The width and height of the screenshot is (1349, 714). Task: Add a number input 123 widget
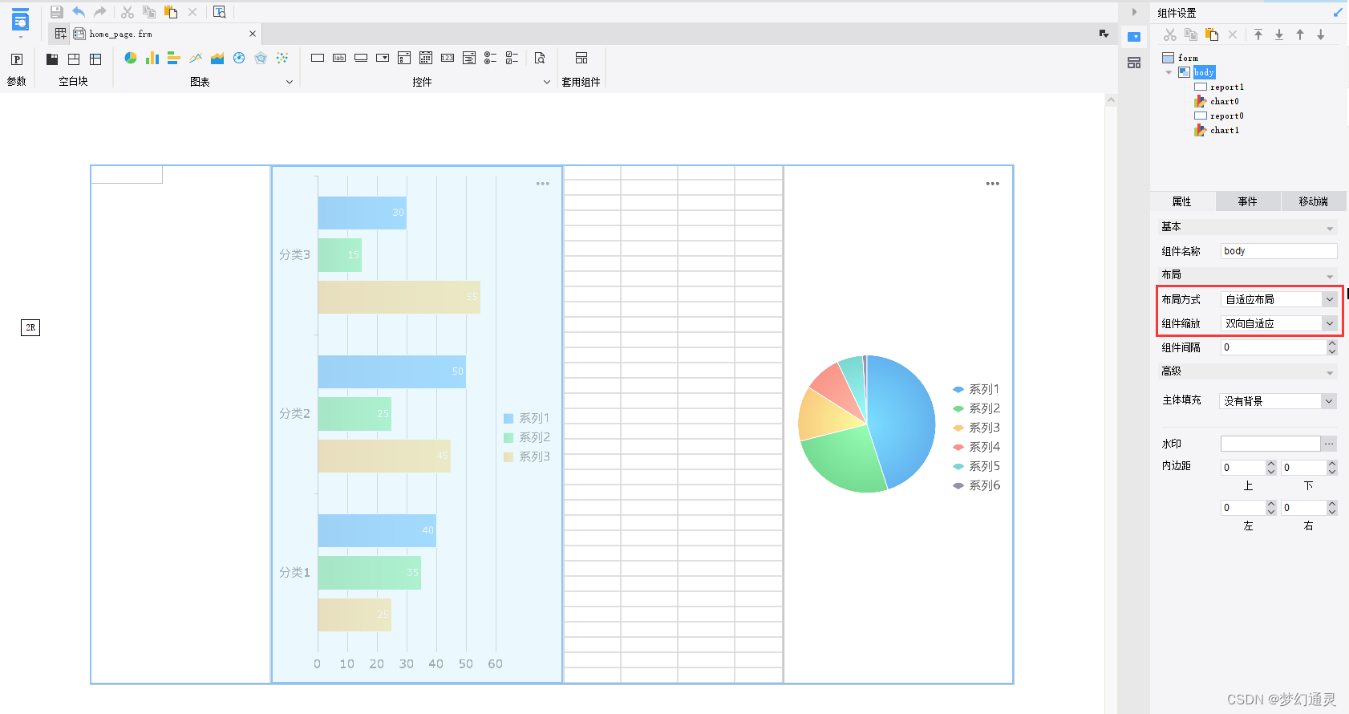(448, 58)
